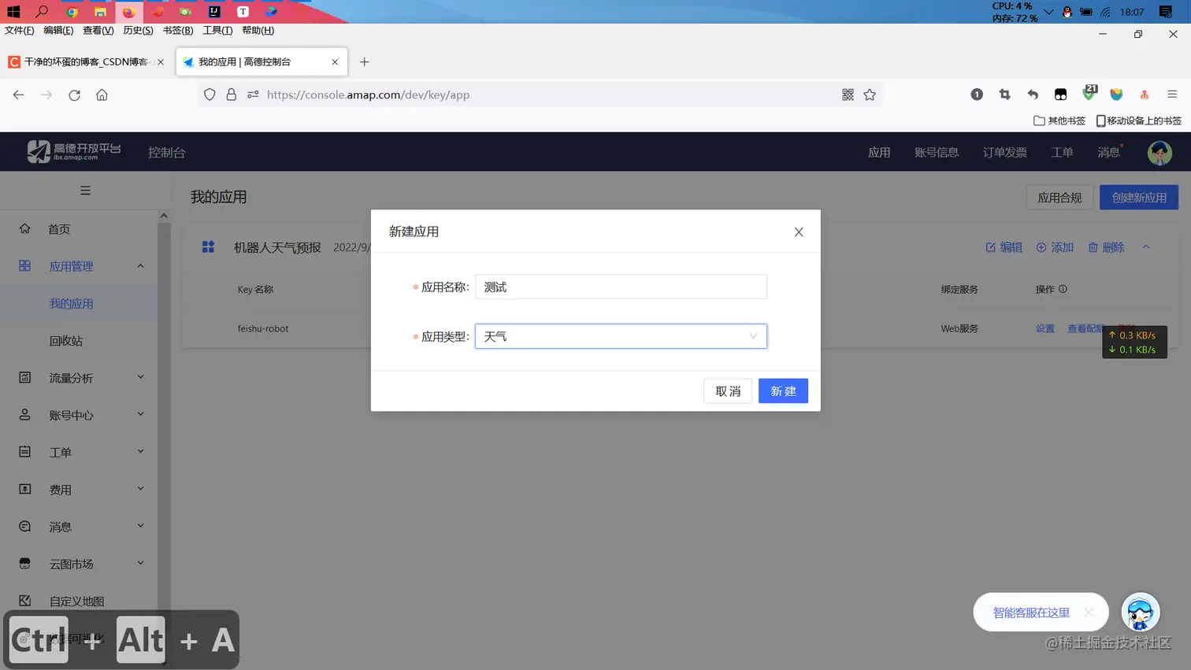Open 移动设备上的书签 folder
Viewport: 1191px width, 670px height.
pos(1139,120)
